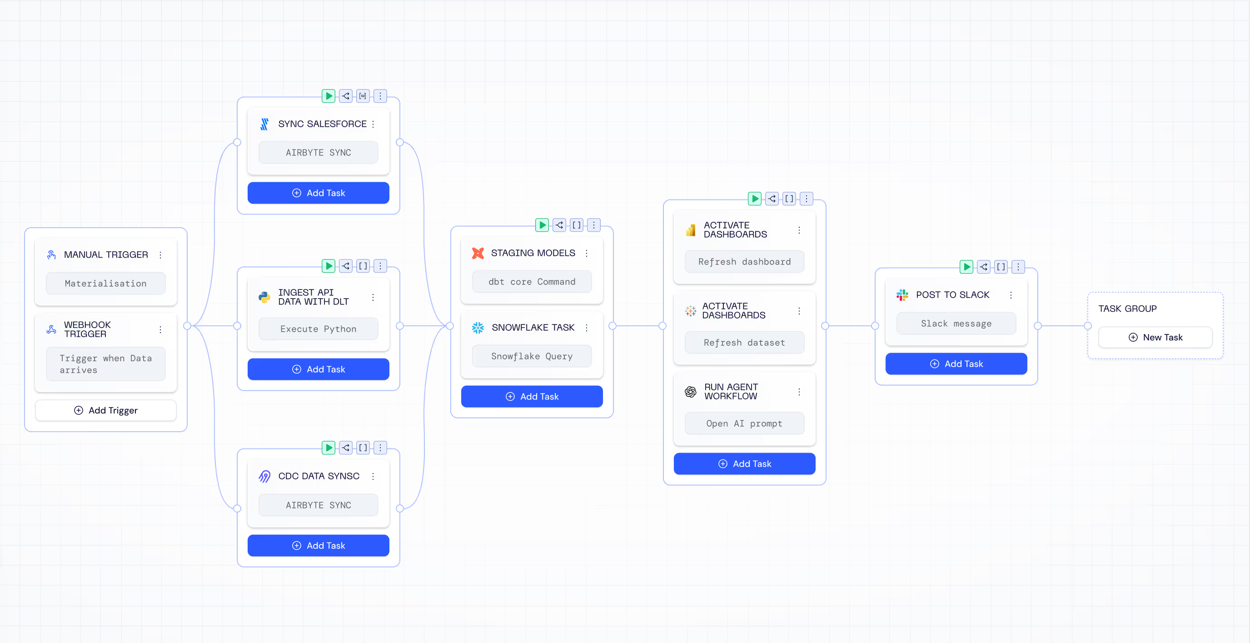
Task: Click green play icon above Staging Models group
Action: point(542,225)
